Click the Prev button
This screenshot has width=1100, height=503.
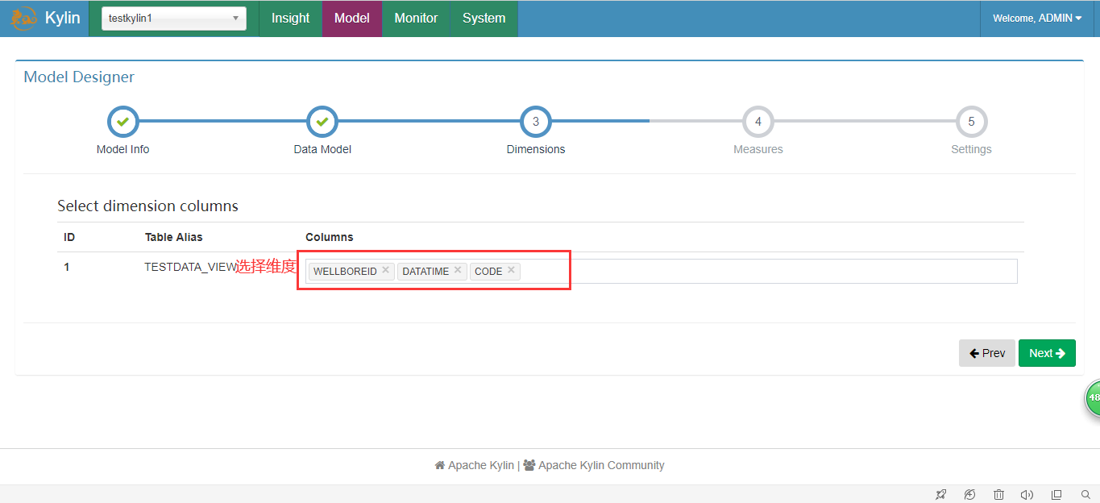pyautogui.click(x=987, y=353)
